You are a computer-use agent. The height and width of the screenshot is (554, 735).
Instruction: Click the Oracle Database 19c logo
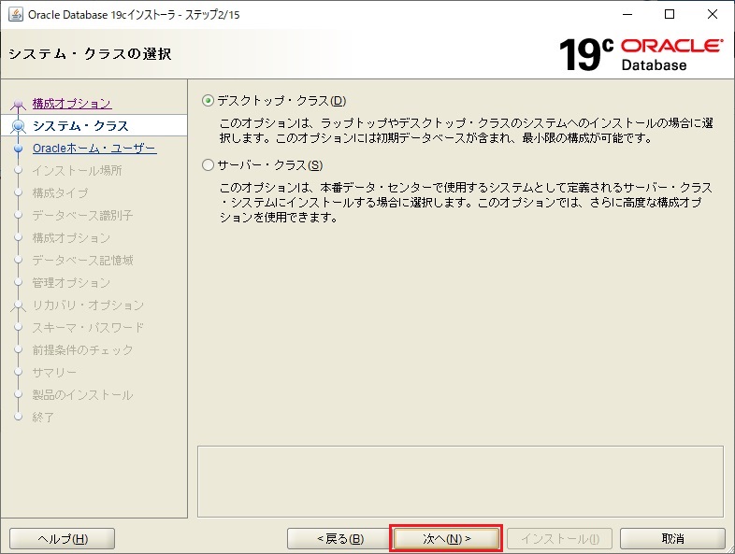pos(641,55)
